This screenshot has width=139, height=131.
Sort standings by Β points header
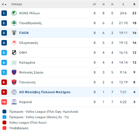[x=134, y=4]
